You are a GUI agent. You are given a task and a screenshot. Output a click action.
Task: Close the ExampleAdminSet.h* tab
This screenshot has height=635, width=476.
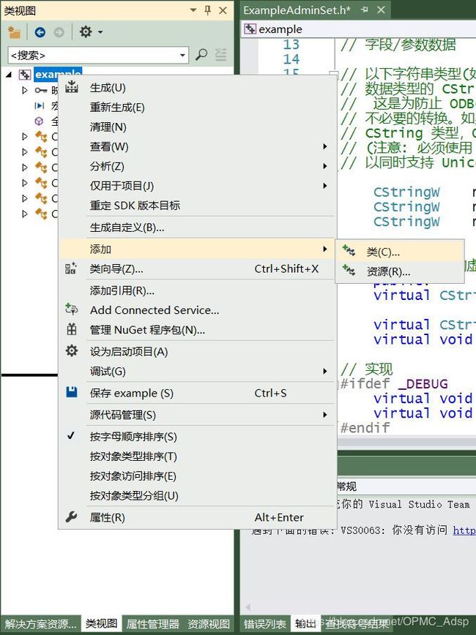coord(381,10)
